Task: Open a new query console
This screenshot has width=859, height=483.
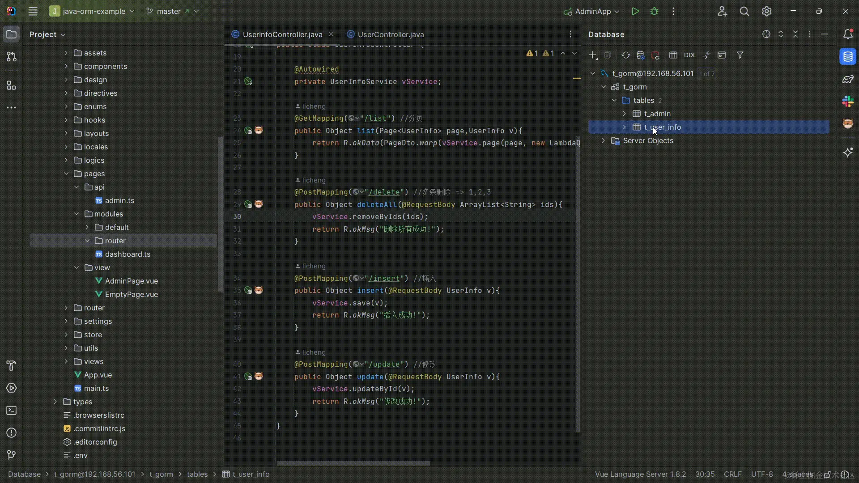Action: [723, 55]
